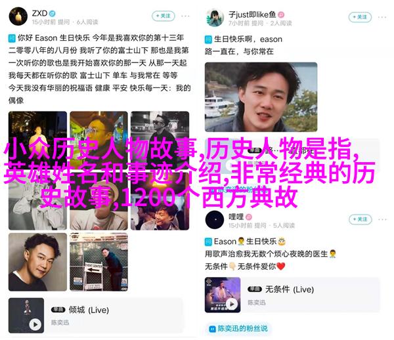Open the large Eason photo in 子just即like鱼's post

click(261, 97)
